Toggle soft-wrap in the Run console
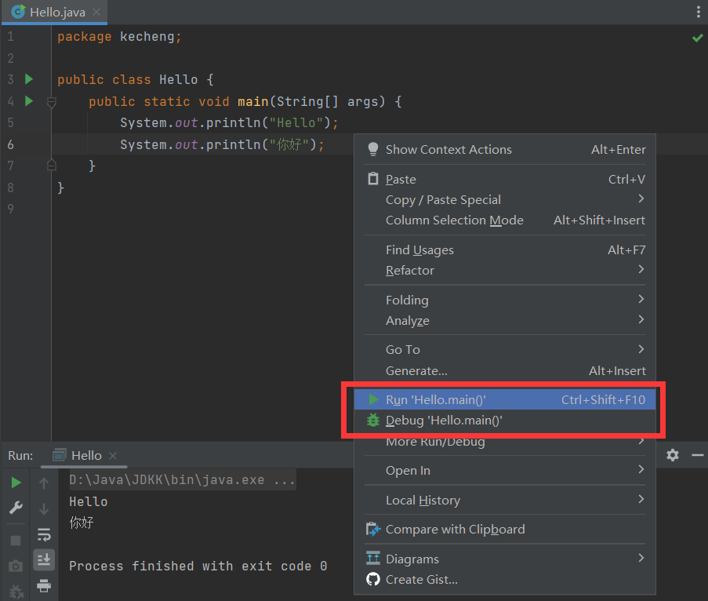 tap(44, 535)
